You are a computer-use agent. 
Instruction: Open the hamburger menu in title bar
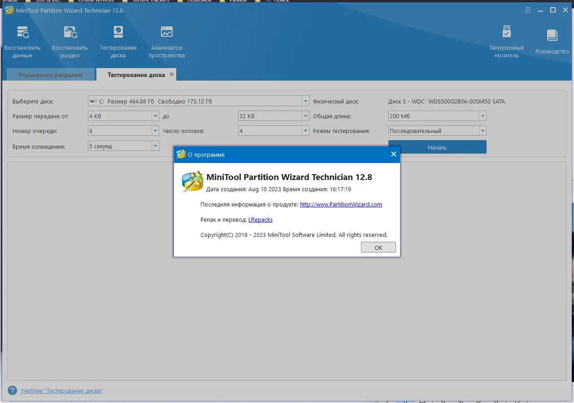[x=527, y=9]
